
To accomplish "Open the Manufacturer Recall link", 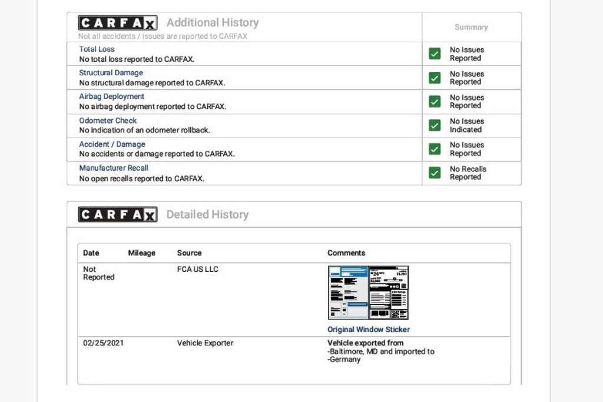I will click(114, 168).
